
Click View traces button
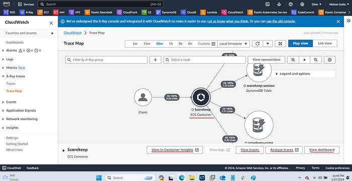pos(249,150)
